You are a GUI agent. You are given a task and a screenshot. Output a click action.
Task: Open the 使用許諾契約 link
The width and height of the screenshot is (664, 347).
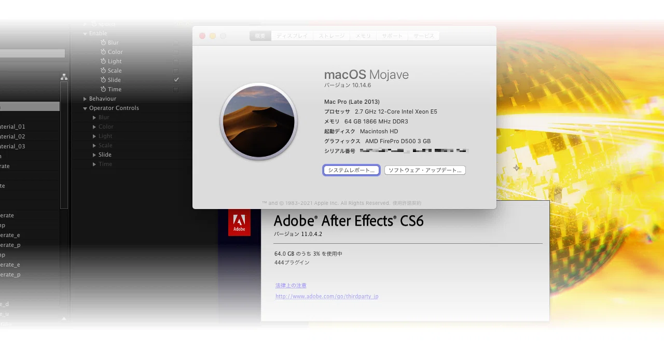point(407,203)
